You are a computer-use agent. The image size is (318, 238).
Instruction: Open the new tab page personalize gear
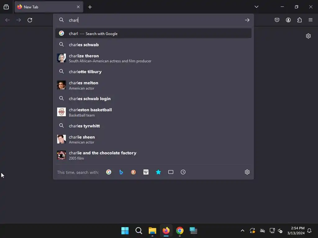[308, 36]
